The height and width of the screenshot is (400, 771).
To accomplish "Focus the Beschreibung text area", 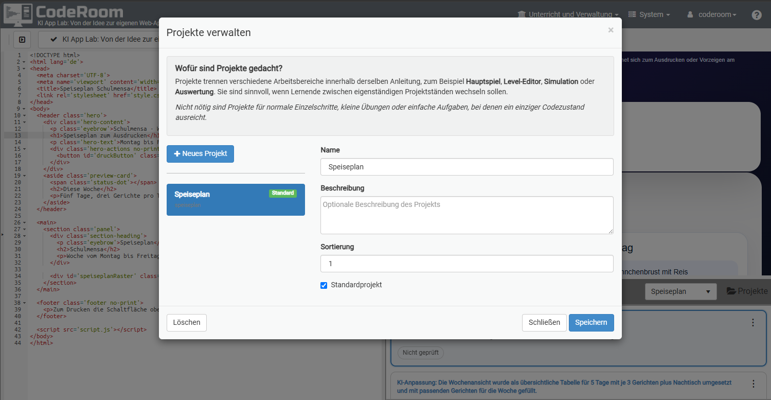I will pyautogui.click(x=467, y=215).
